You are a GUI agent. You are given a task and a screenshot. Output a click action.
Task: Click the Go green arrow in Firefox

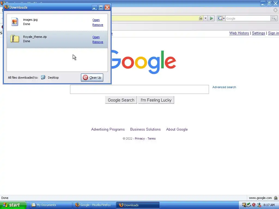(x=211, y=18)
